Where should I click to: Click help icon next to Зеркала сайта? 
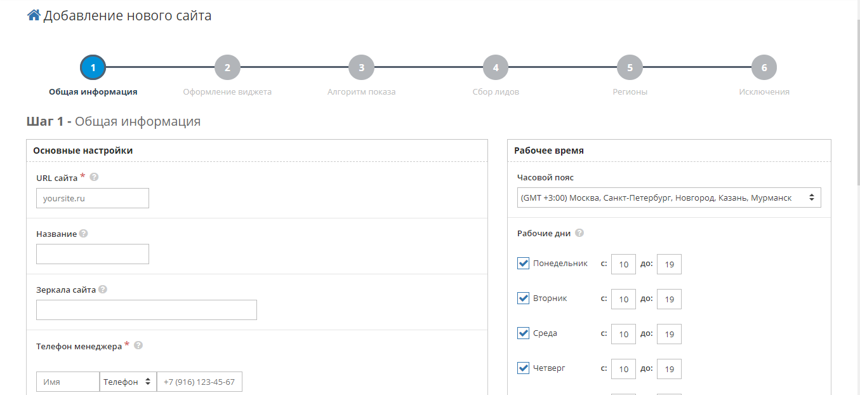[x=103, y=289]
